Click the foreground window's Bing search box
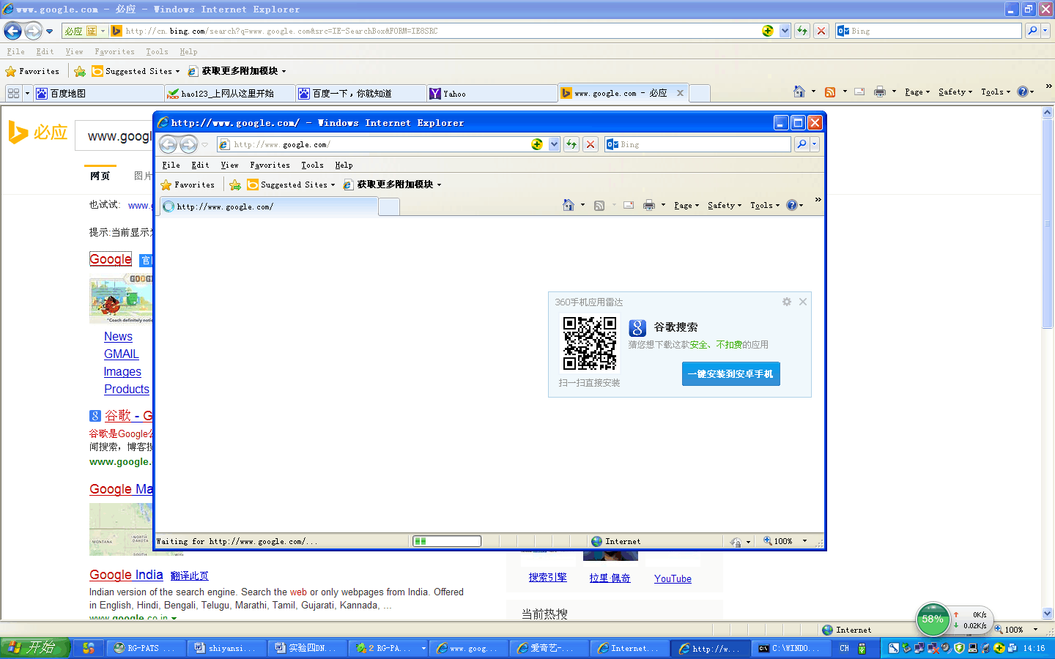Screen dimensions: 1055x659 (x=703, y=144)
